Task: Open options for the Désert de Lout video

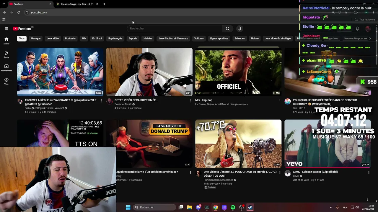Action: click(280, 173)
